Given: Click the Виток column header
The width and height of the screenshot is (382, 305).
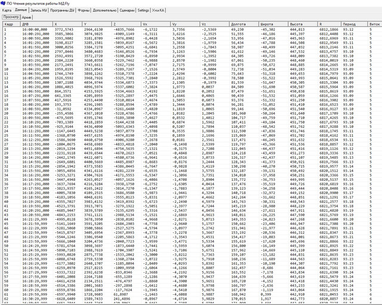Looking at the screenshot, I should pos(374,23).
